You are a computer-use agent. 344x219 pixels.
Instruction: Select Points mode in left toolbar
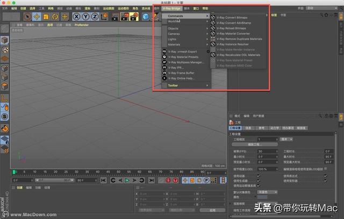click(x=5, y=68)
